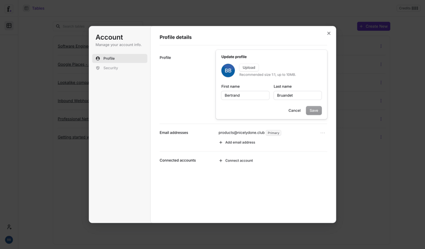Open the BB user avatar at sidebar bottom

[9, 240]
